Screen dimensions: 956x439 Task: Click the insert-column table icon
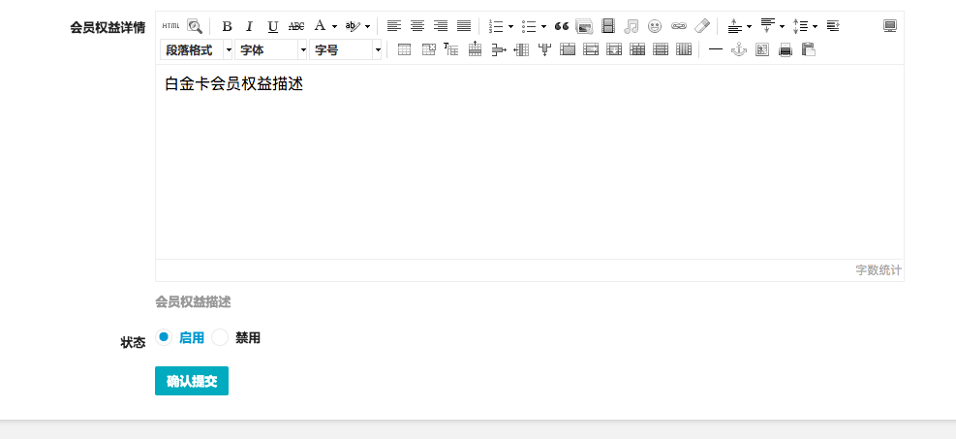521,49
